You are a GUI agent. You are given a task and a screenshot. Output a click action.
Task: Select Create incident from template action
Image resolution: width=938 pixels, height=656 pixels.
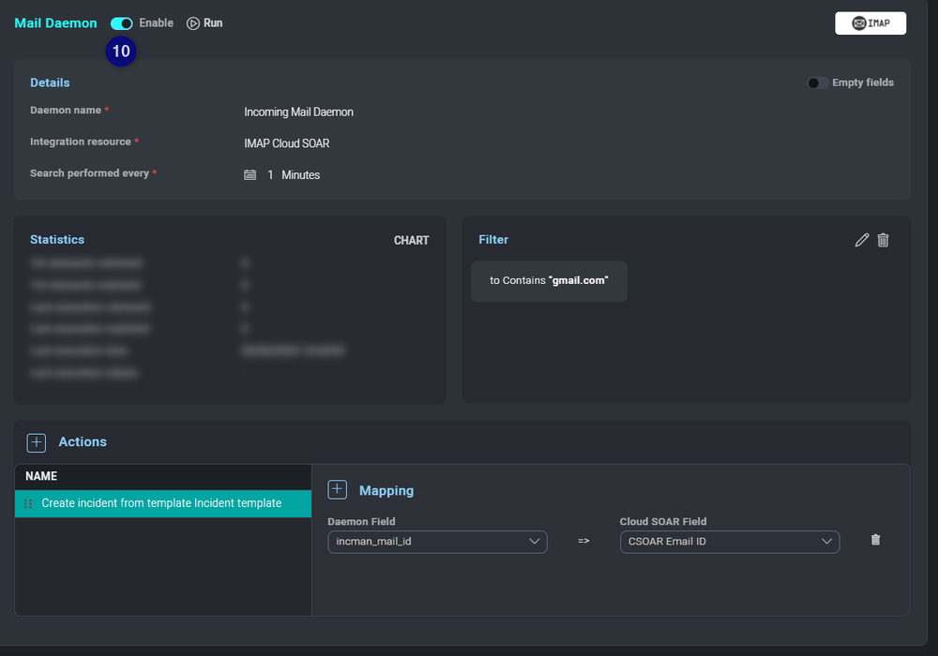[162, 503]
